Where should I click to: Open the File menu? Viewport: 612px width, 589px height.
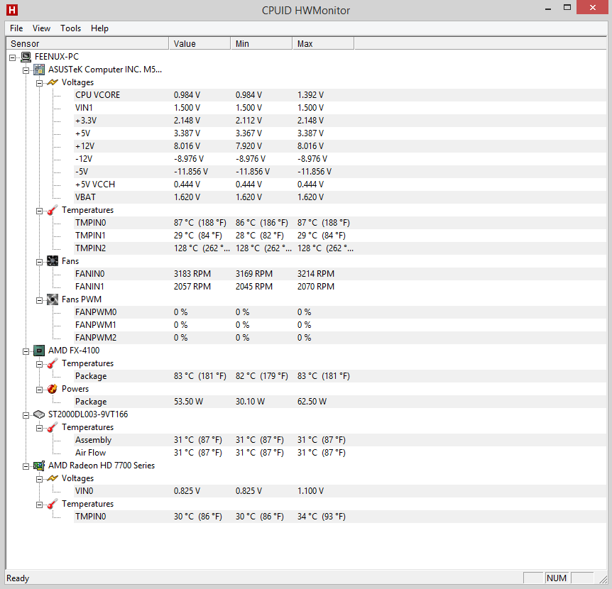tap(16, 28)
